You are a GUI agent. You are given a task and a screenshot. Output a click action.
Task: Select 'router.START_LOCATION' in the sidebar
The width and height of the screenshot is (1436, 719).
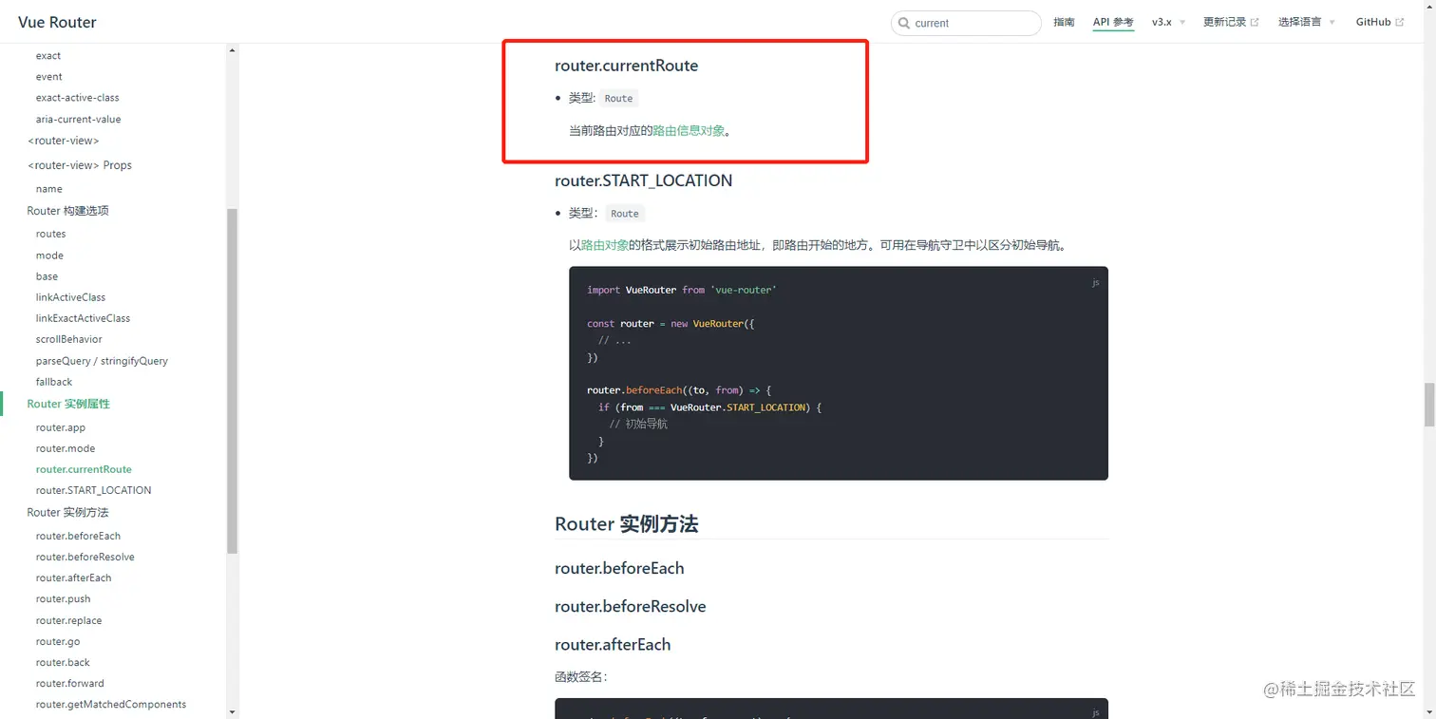(94, 490)
